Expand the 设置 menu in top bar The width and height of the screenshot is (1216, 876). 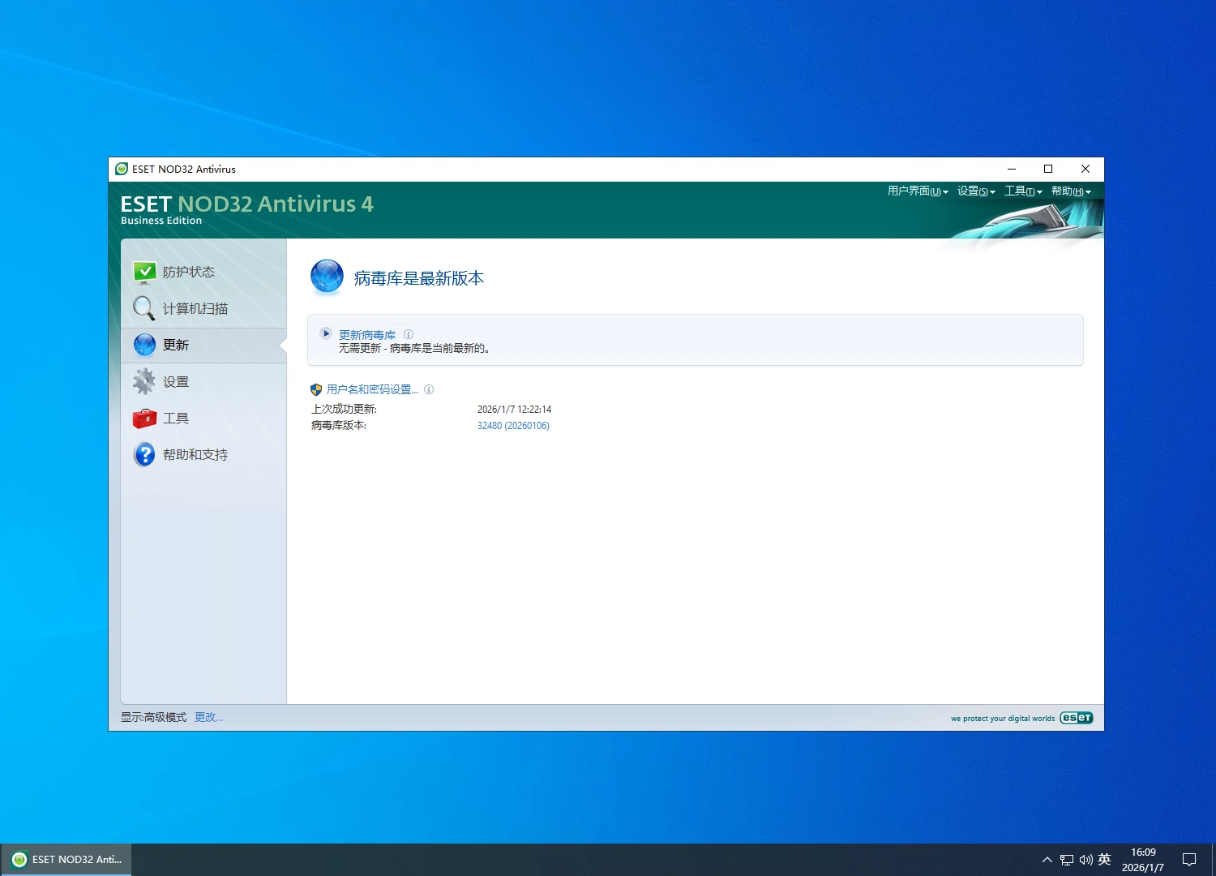(x=975, y=191)
